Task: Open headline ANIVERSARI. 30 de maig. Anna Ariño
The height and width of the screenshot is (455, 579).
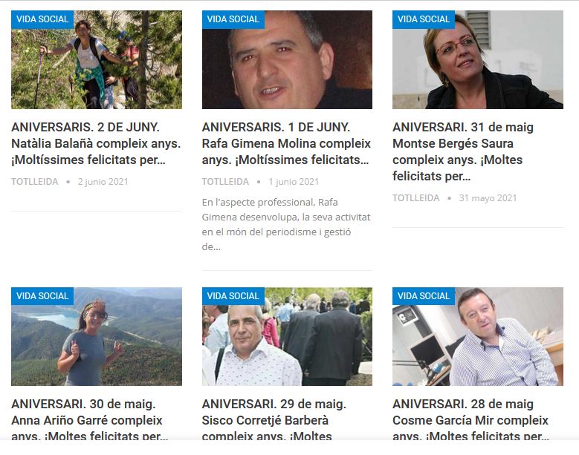Action: click(90, 420)
